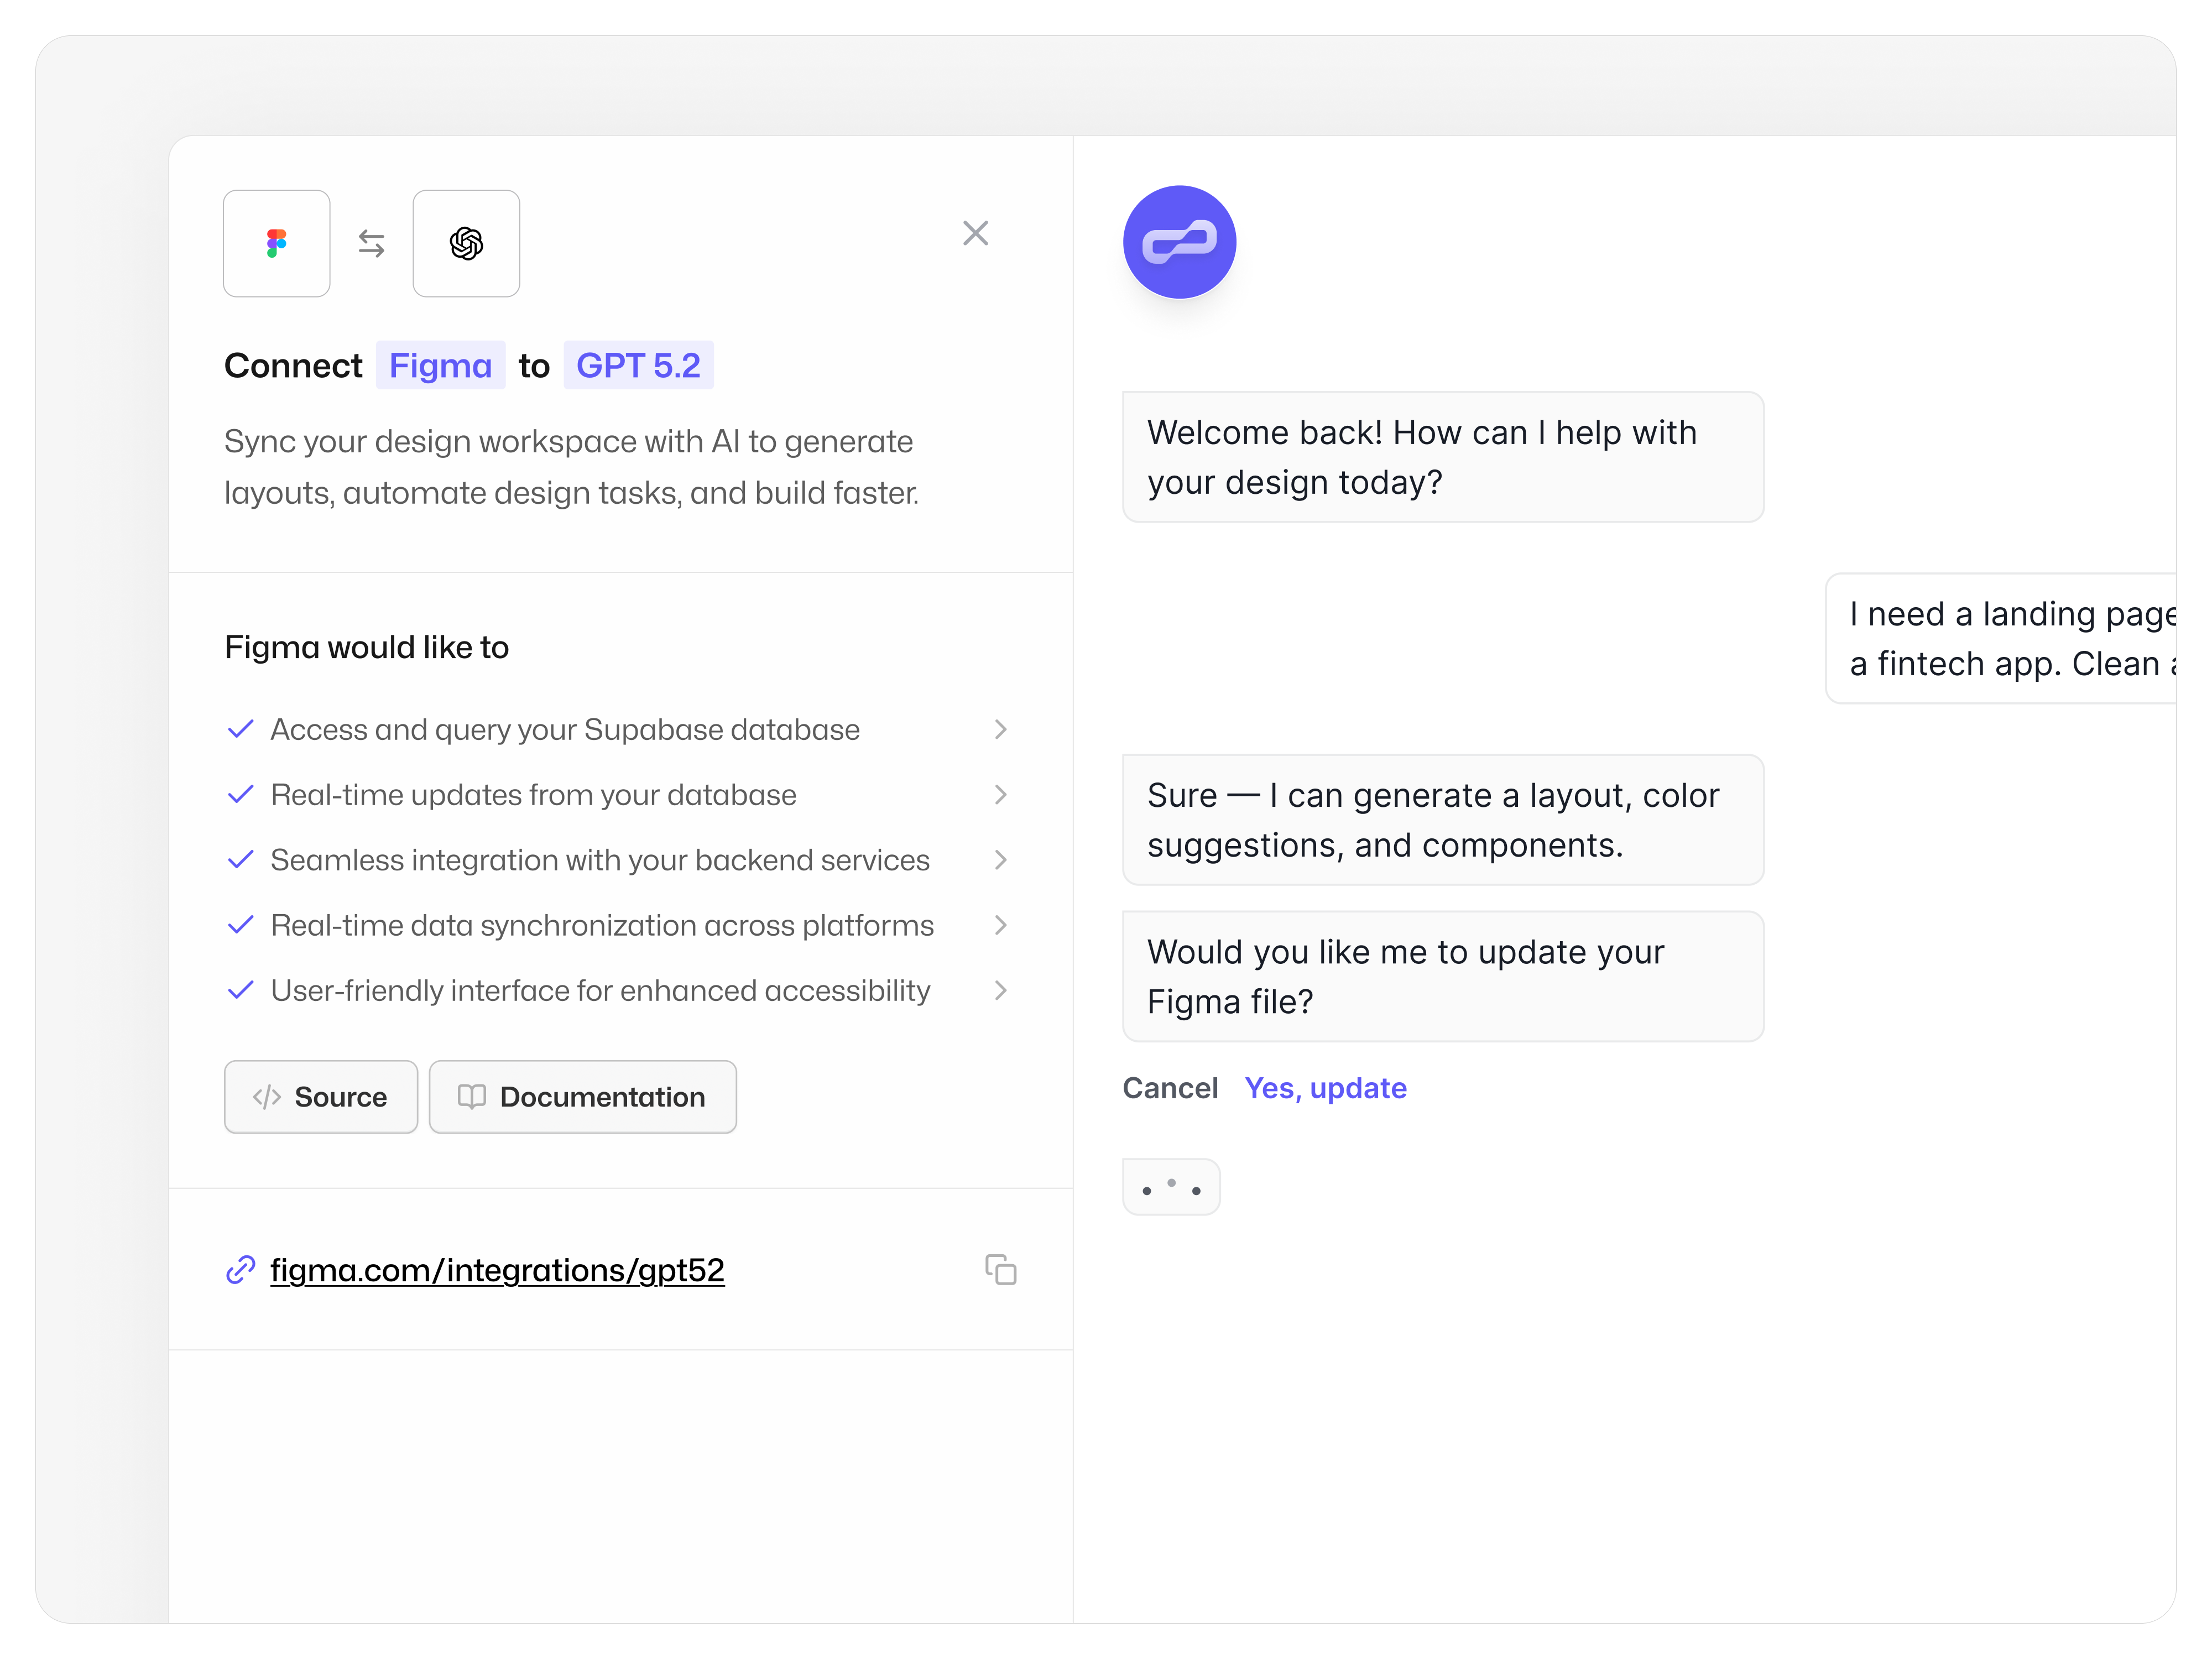This screenshot has width=2212, height=1659.
Task: Open the Documentation button
Action: pyautogui.click(x=583, y=1097)
